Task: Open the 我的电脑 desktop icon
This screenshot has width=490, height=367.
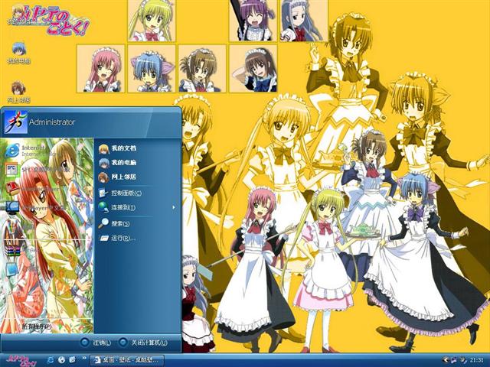Action: [18, 53]
